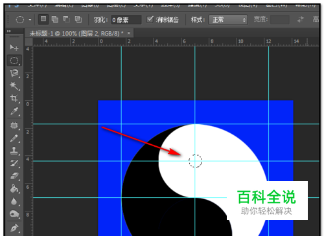Open the style (样式) dropdown showing 正常

[228, 20]
